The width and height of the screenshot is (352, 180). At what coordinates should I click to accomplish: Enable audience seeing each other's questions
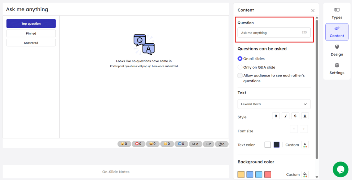point(240,76)
